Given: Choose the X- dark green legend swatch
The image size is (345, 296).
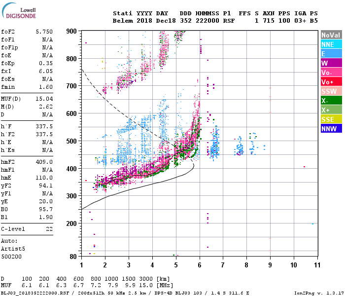Looking at the screenshot, I should pos(331,101).
